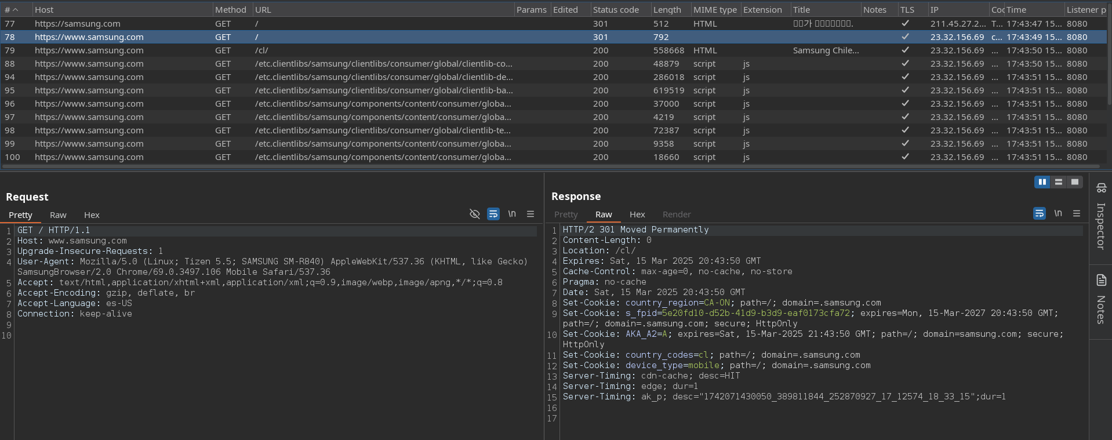Switch to top-bottom layout view
Screen dimensions: 1112x440
point(1059,182)
